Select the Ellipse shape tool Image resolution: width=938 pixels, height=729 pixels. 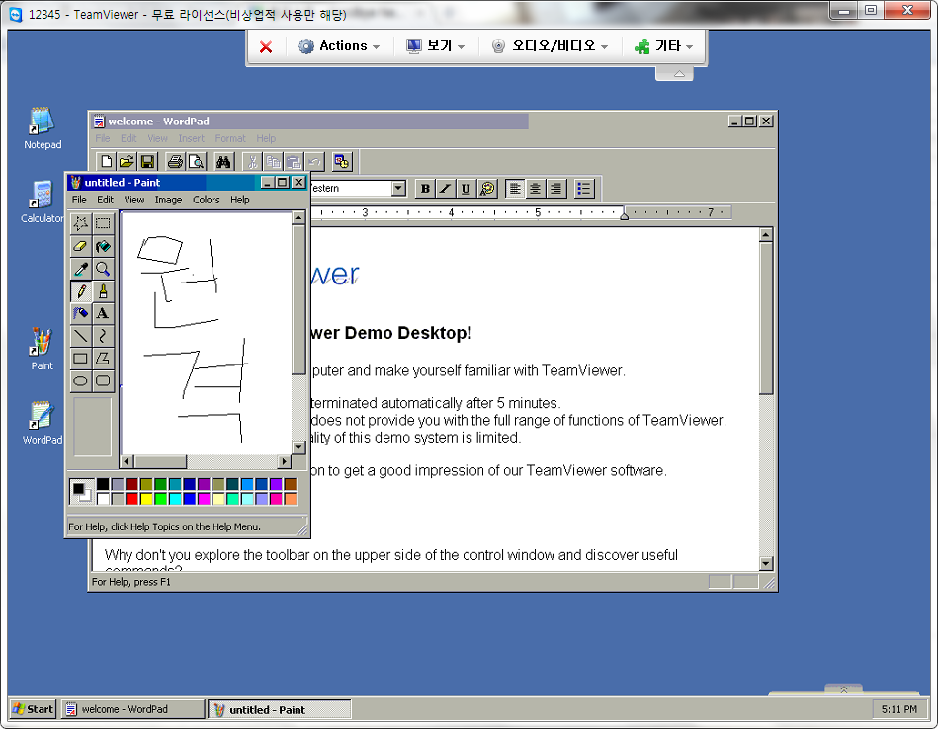(81, 381)
